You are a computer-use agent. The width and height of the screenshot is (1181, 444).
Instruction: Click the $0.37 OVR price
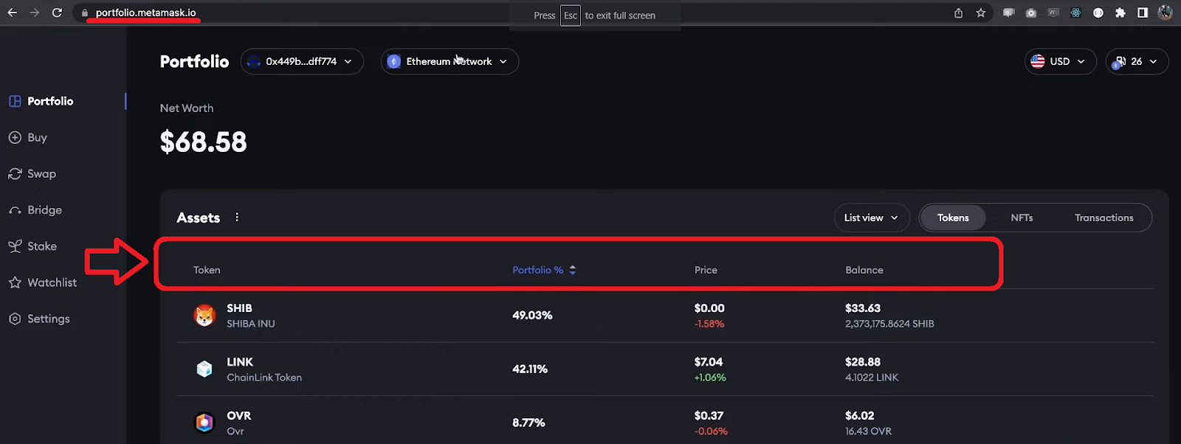click(709, 416)
